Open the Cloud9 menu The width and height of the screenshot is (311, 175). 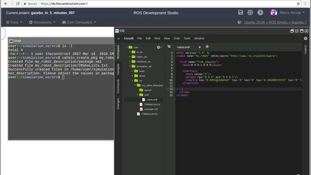tap(128, 38)
